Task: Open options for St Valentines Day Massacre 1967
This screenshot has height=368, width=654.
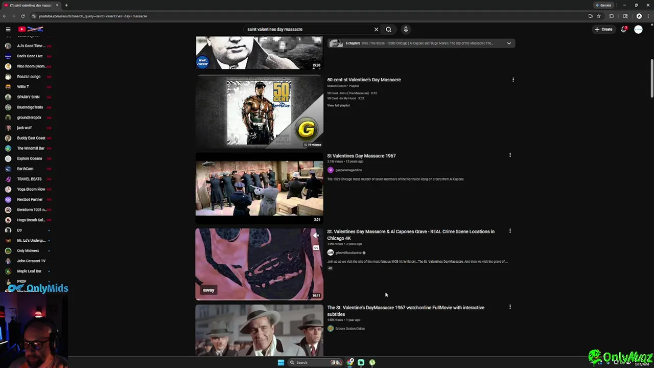Action: 510,155
